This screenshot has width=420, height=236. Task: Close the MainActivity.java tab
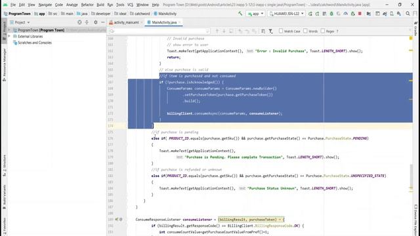(x=179, y=22)
